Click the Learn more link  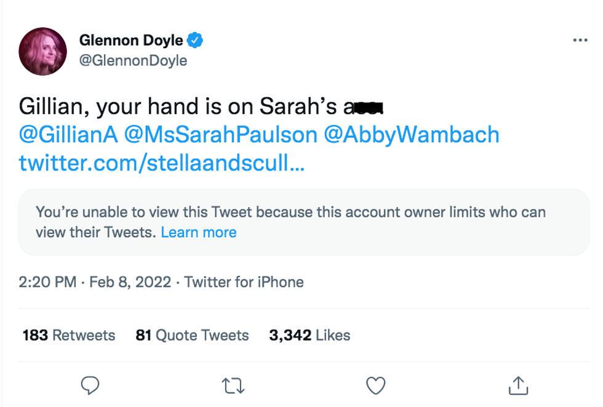[199, 233]
